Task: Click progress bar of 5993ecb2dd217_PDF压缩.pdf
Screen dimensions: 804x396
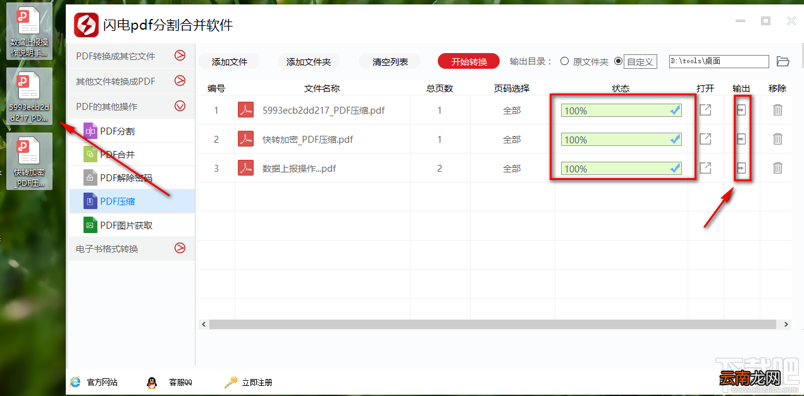Action: (x=621, y=111)
